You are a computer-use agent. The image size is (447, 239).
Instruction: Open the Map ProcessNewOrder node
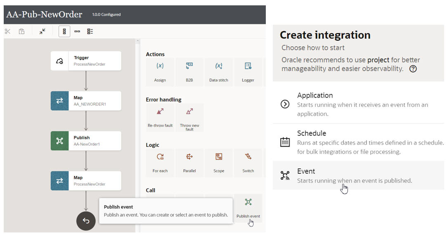(86, 181)
